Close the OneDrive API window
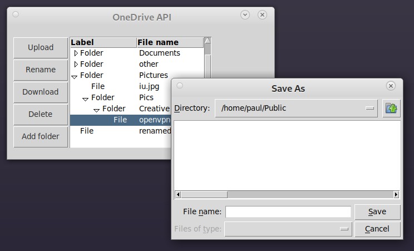The width and height of the screenshot is (414, 251). (262, 15)
